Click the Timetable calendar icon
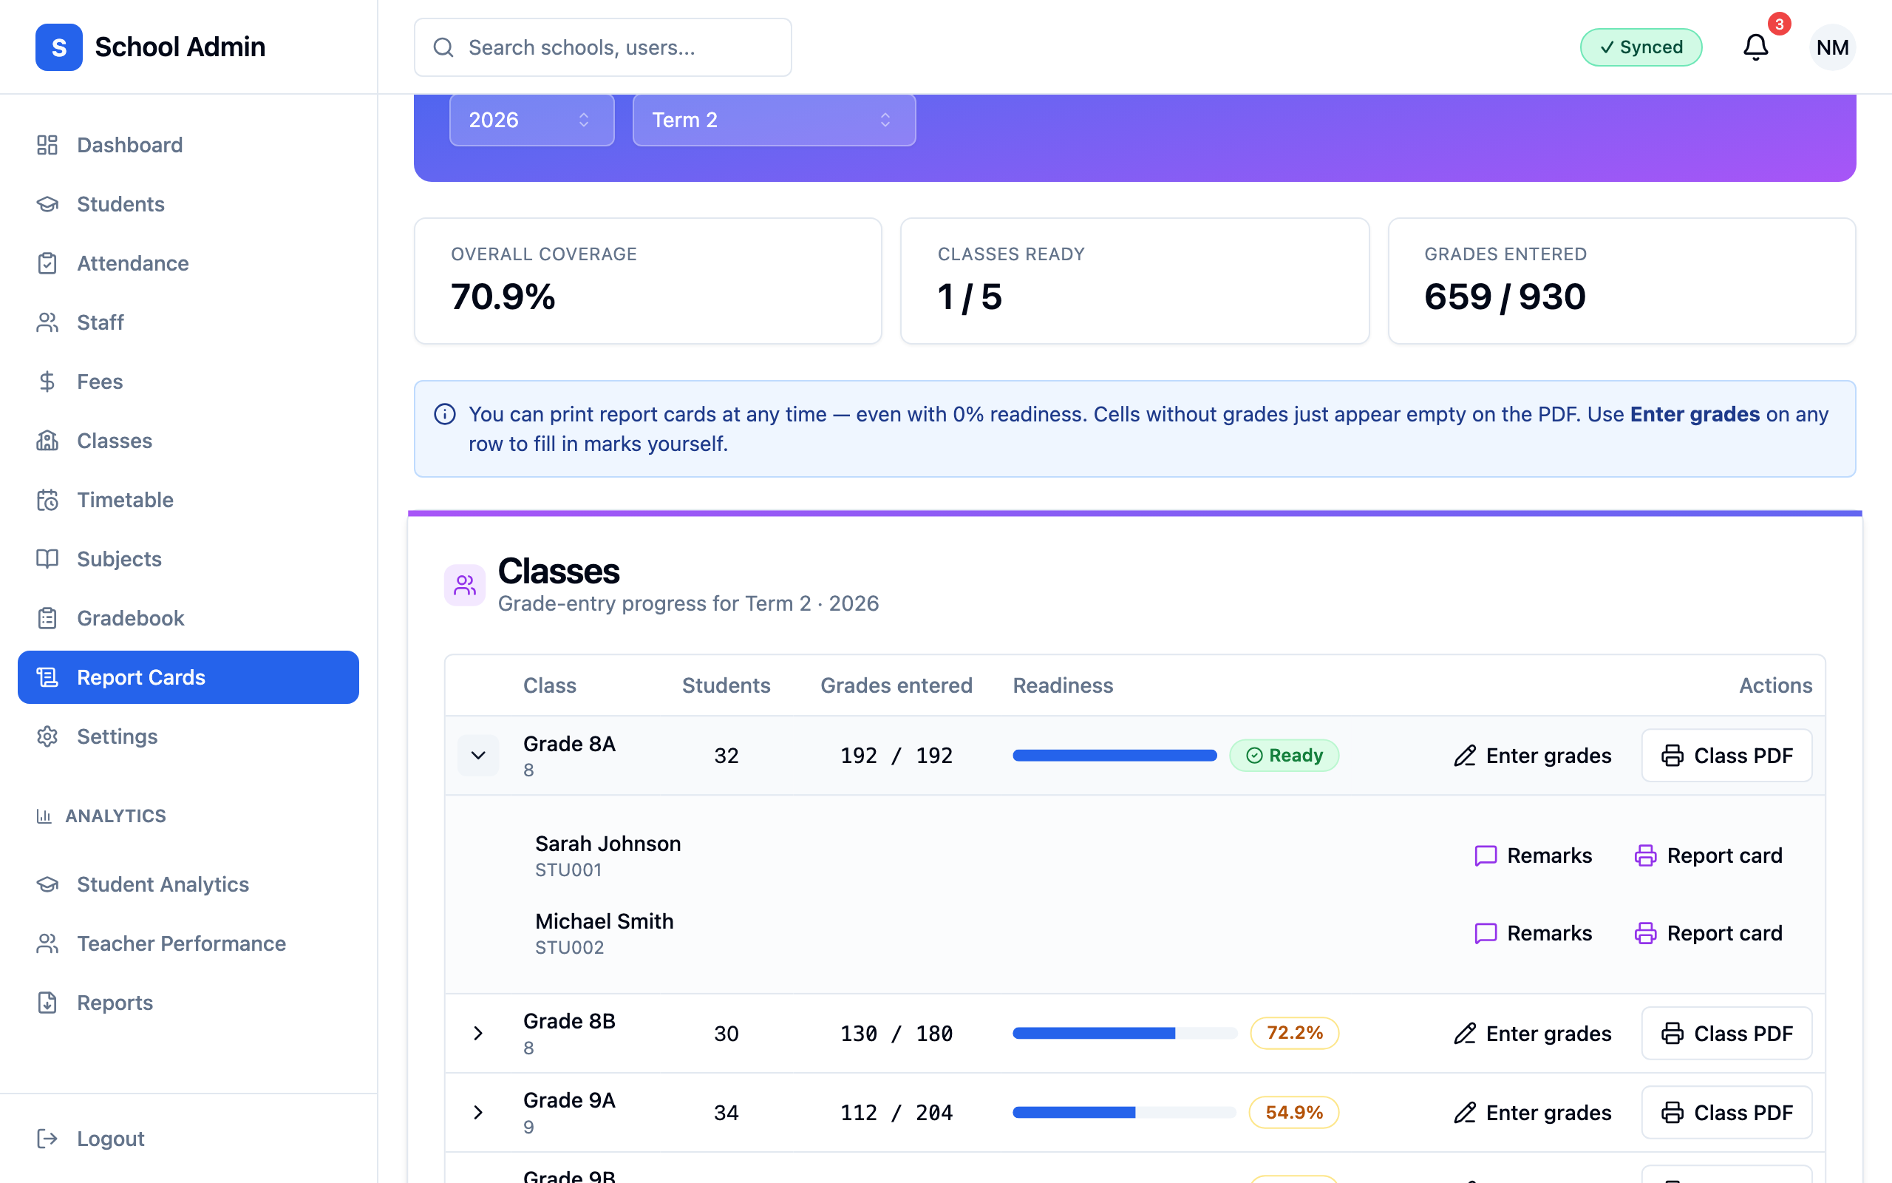Image resolution: width=1892 pixels, height=1183 pixels. pyautogui.click(x=47, y=499)
